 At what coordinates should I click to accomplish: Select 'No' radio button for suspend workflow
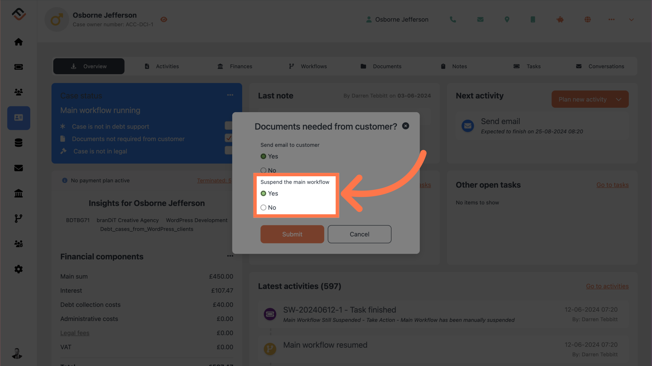pos(263,207)
